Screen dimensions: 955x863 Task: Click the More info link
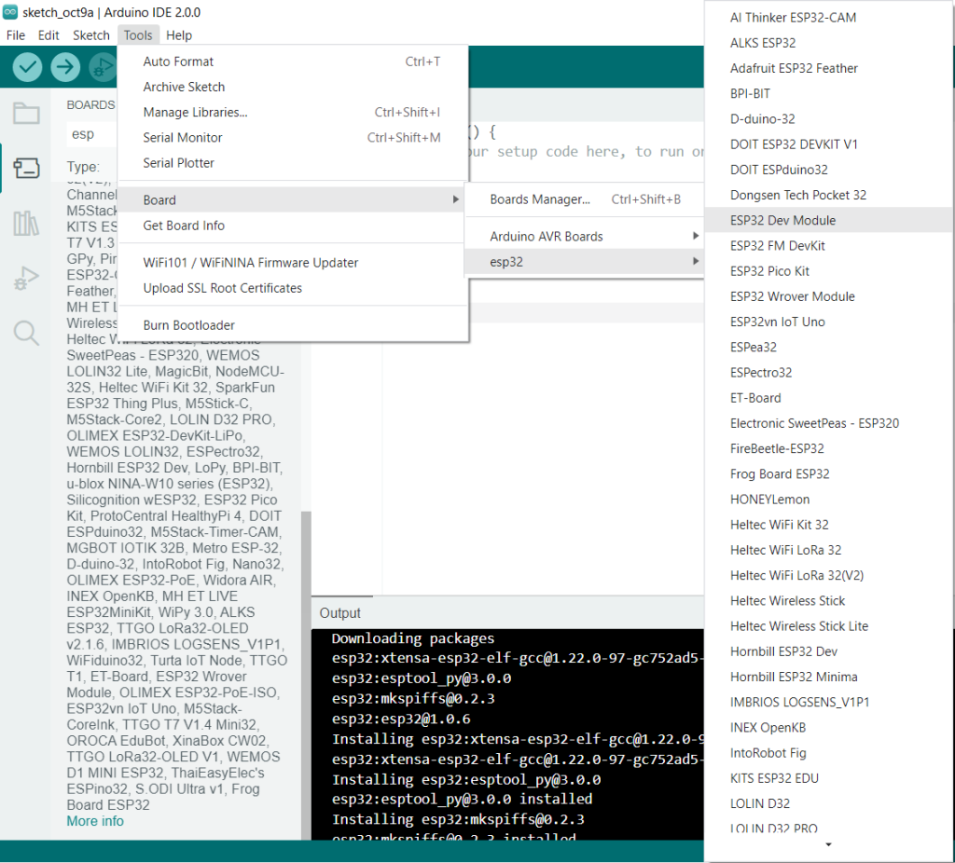point(95,822)
